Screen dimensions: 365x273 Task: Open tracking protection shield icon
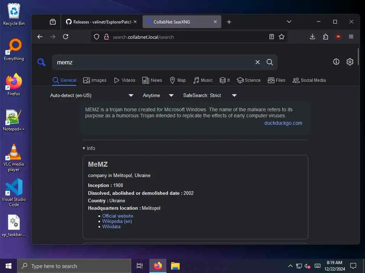coord(97,37)
